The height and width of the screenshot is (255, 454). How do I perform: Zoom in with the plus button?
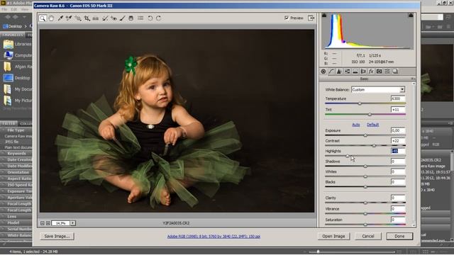click(48, 223)
